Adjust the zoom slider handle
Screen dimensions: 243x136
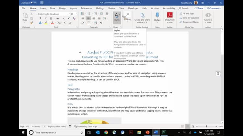pyautogui.click(x=206, y=126)
